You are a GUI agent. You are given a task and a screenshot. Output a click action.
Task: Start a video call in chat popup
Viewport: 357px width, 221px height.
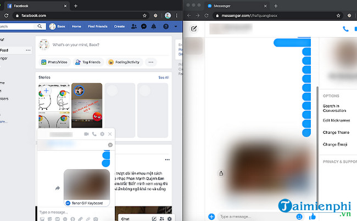tap(86, 134)
